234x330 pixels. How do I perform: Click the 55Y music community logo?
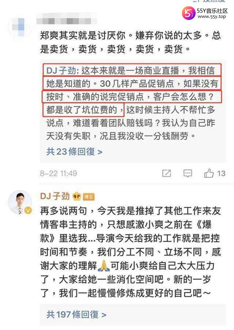pos(189,13)
